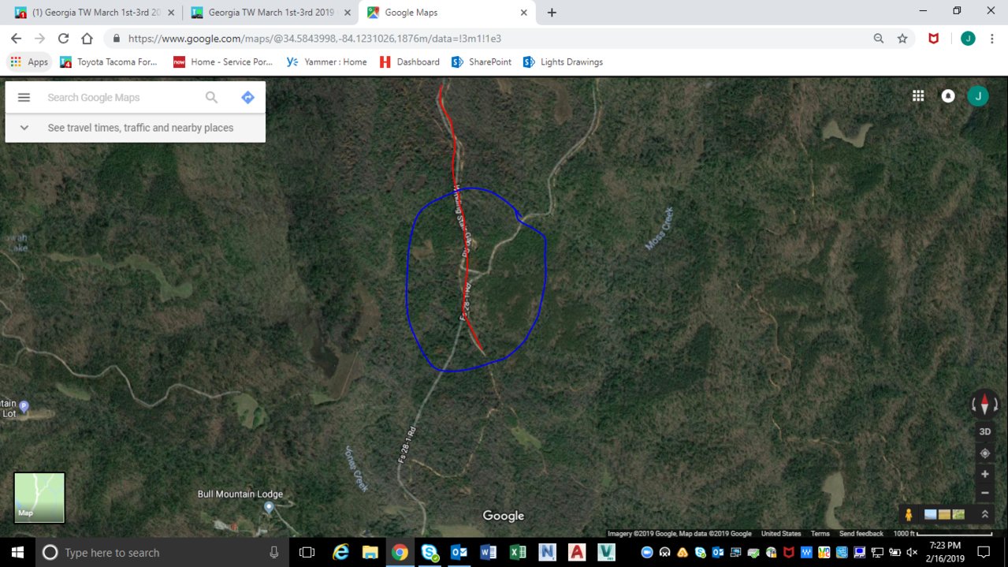The height and width of the screenshot is (567, 1008).
Task: Open the Terms link on the map footer
Action: [x=820, y=534]
